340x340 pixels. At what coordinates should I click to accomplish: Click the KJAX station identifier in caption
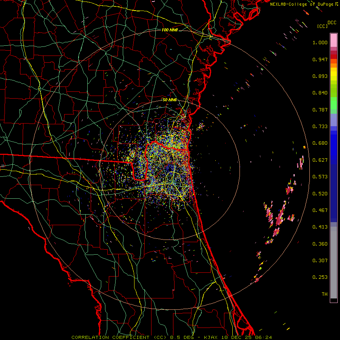coord(211,337)
